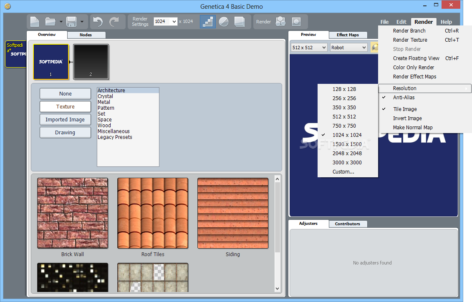Open the dropdown arrow next to Open icon
The image size is (472, 302).
click(61, 22)
